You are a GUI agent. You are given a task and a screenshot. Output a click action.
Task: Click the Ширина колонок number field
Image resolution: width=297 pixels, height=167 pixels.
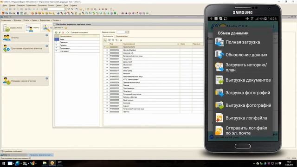(122, 32)
